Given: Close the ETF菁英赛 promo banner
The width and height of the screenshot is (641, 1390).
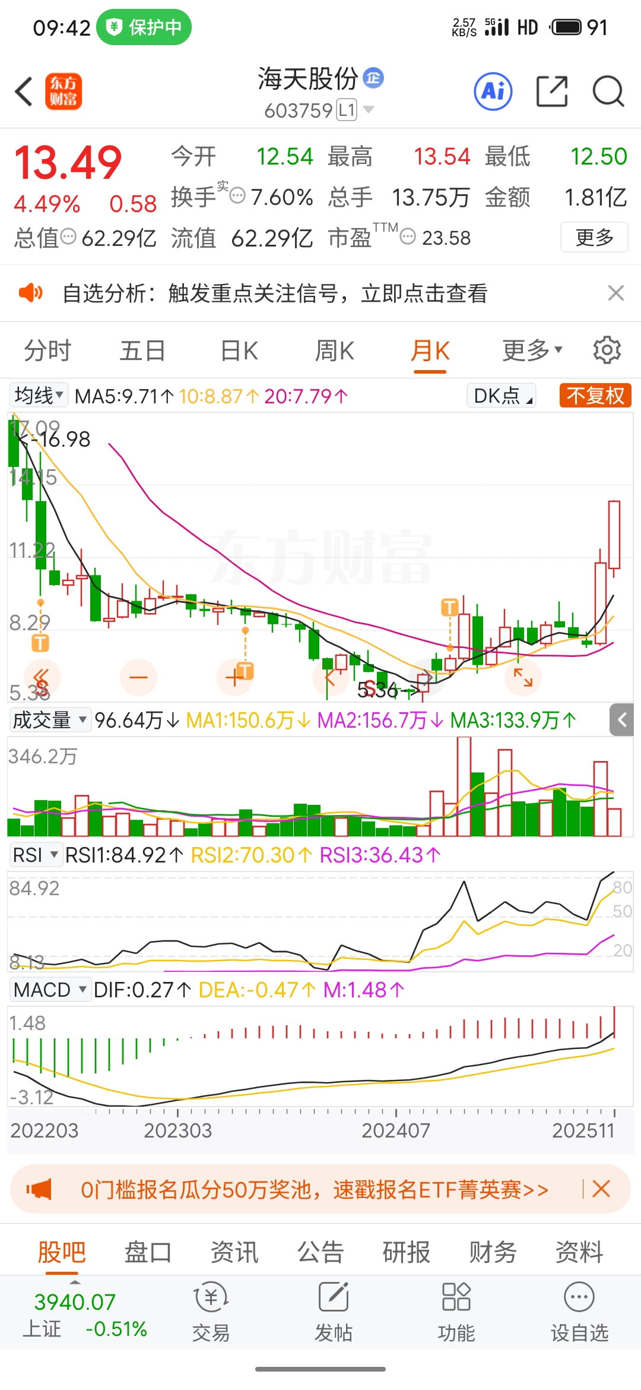Looking at the screenshot, I should click(601, 1189).
